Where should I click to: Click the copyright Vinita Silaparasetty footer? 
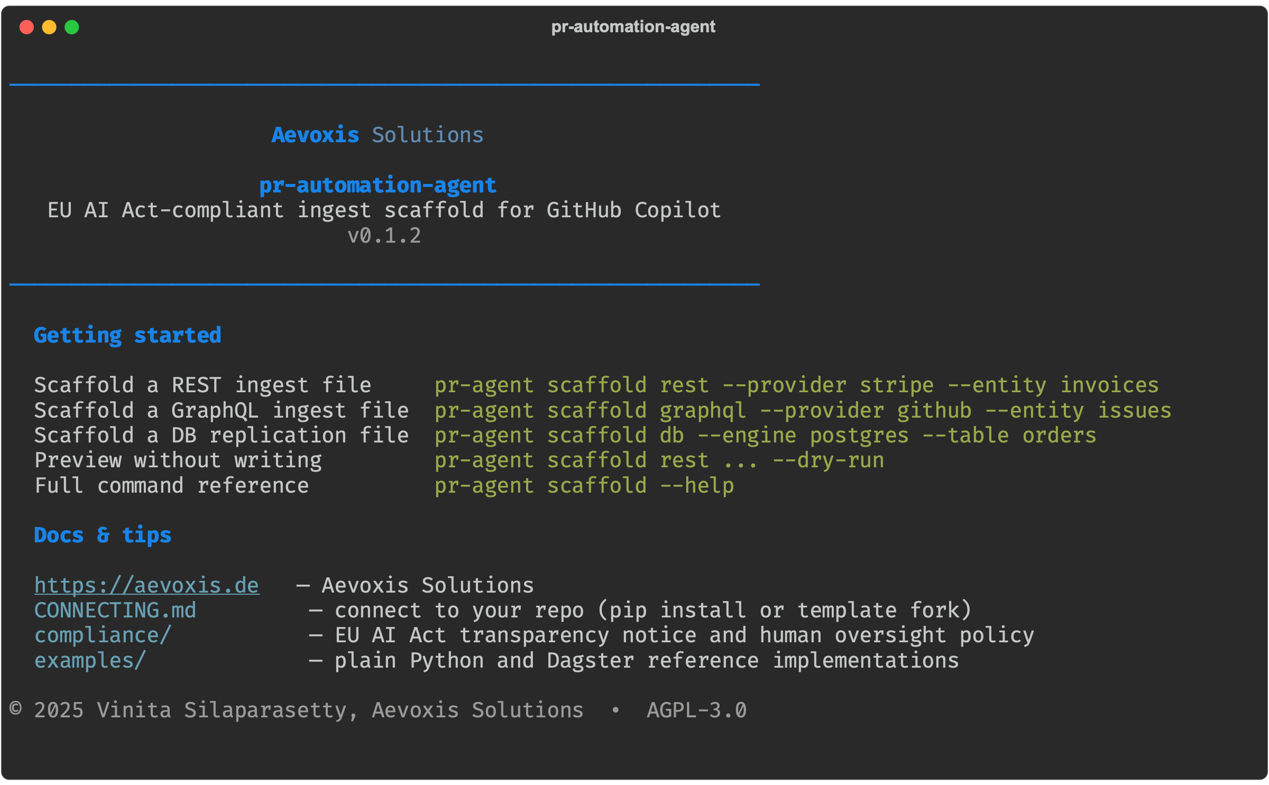coord(297,710)
